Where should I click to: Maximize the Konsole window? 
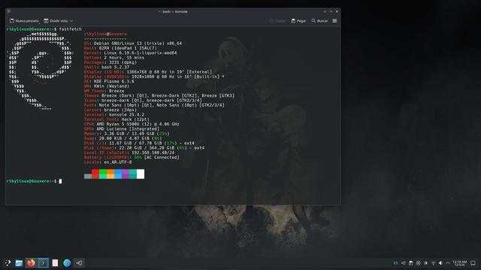point(331,11)
